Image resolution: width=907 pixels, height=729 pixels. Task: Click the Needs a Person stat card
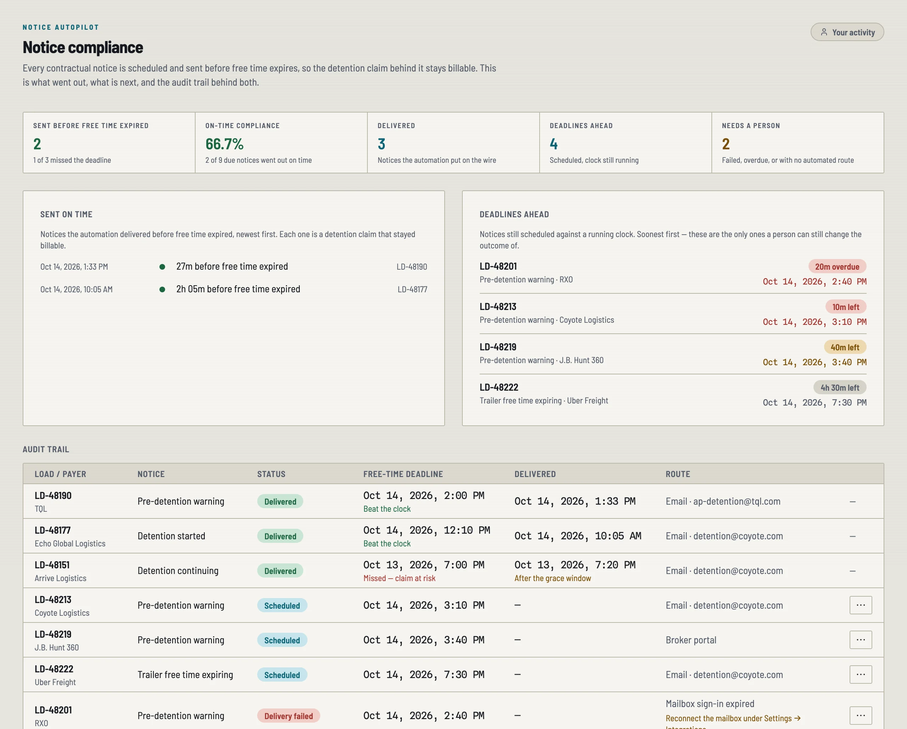point(798,143)
